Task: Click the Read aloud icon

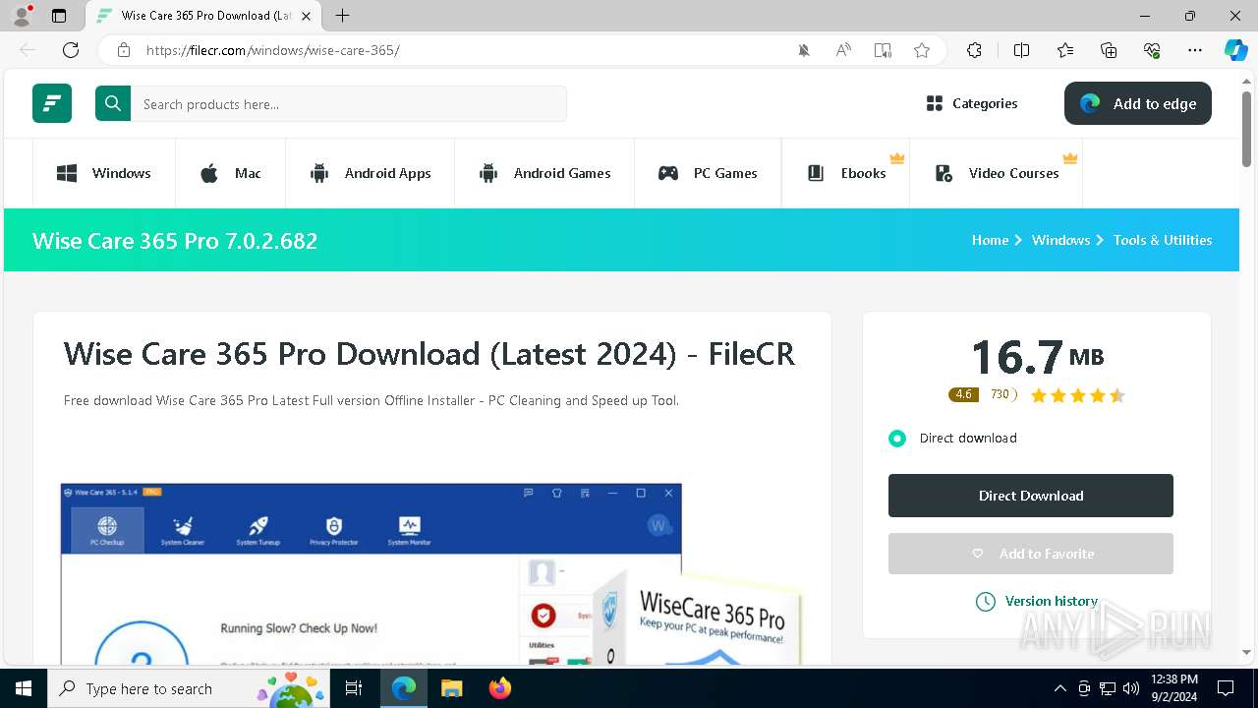Action: coord(843,50)
